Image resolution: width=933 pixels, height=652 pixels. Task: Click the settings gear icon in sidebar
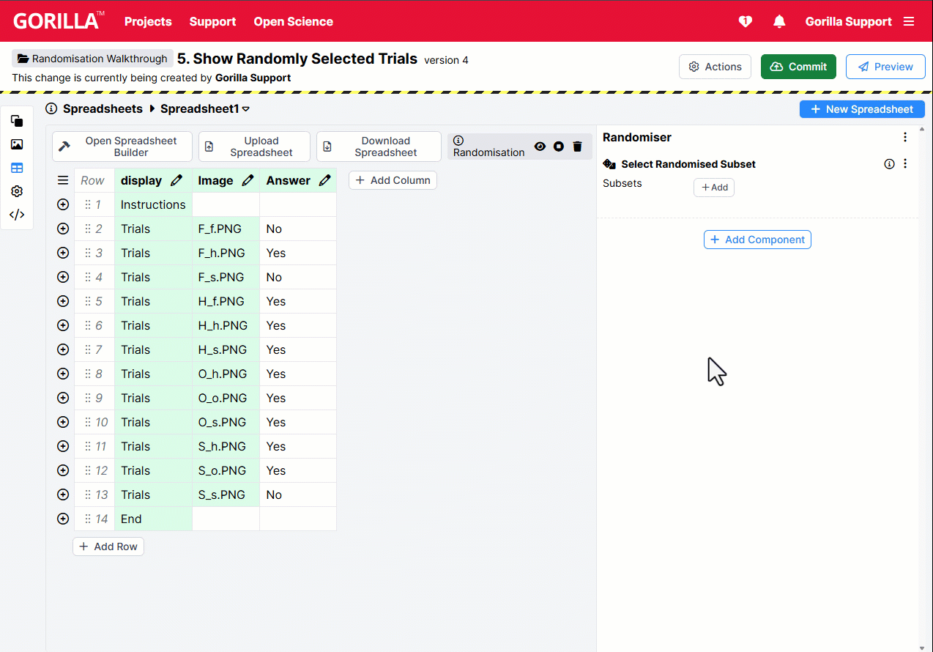coord(16,191)
